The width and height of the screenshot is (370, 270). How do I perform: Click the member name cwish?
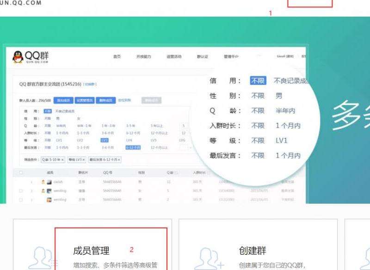pyautogui.click(x=58, y=182)
